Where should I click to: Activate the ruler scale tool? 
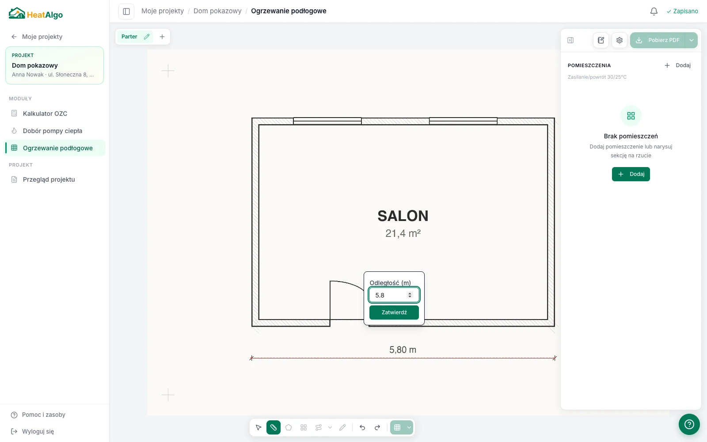click(x=274, y=427)
